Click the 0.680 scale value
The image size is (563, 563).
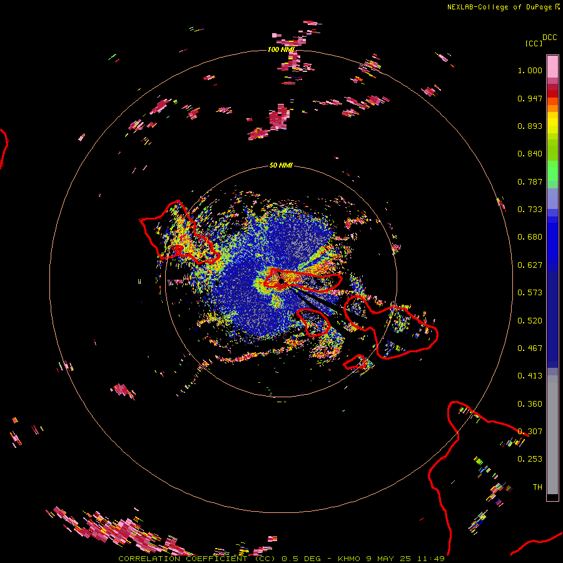pos(530,237)
